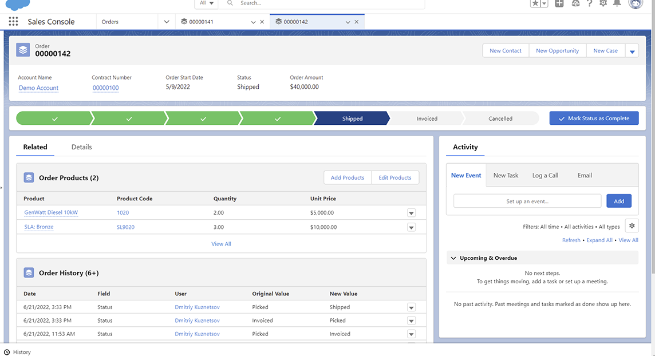Switch to the New Task activity tab
The image size is (655, 356).
[x=506, y=175]
